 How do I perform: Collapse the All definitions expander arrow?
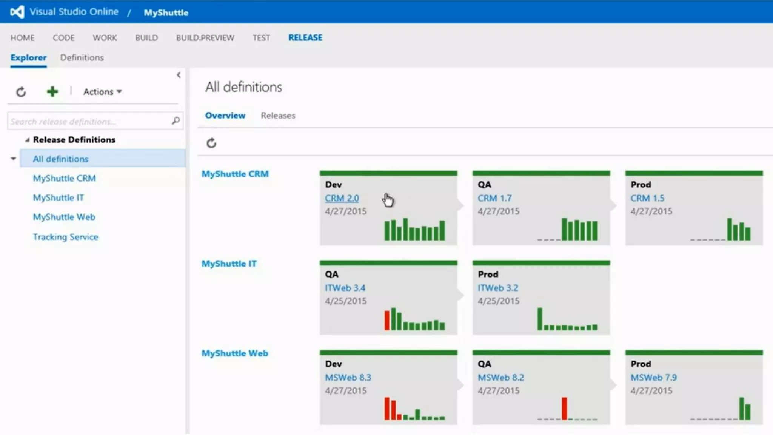tap(13, 159)
